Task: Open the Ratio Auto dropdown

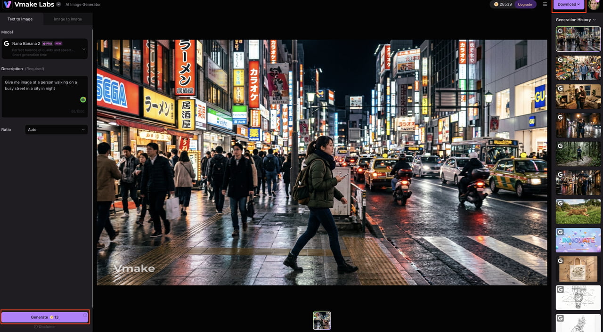Action: click(x=56, y=130)
